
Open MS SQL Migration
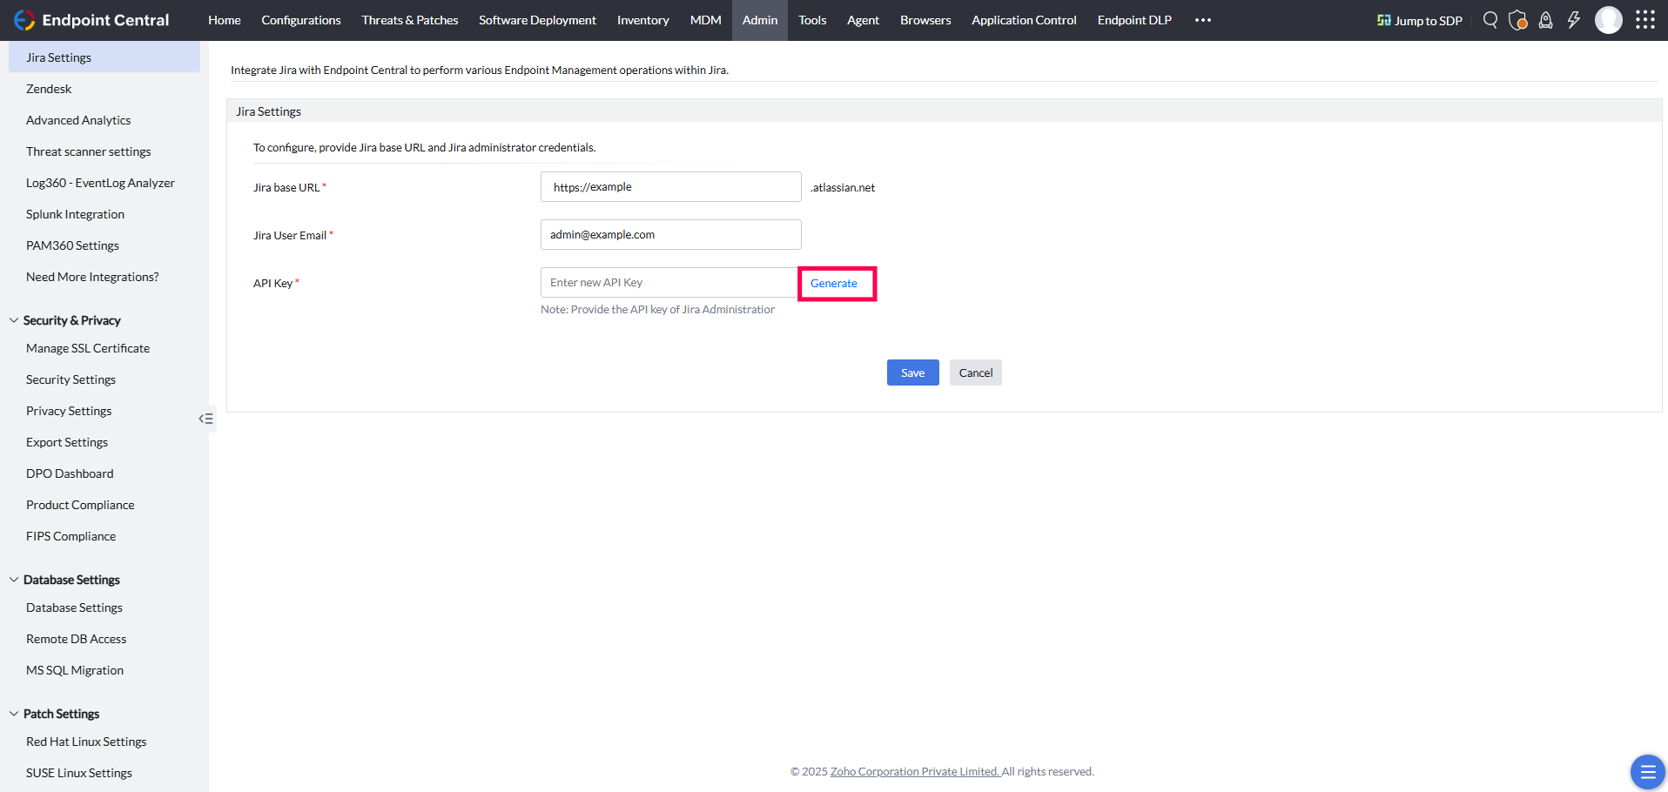coord(75,670)
